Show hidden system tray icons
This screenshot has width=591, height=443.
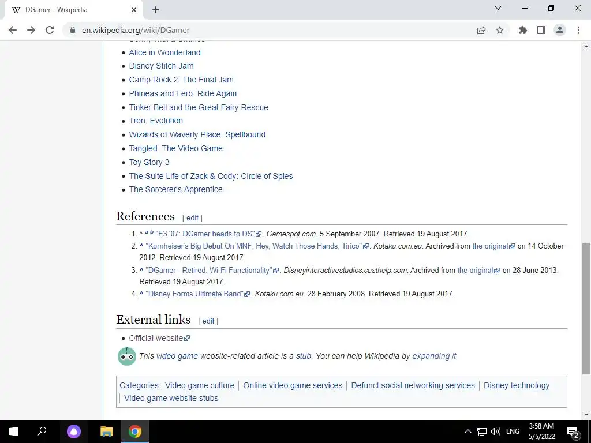click(467, 431)
